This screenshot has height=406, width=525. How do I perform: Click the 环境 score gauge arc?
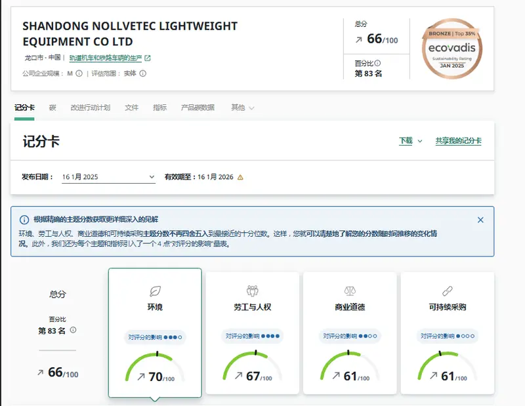(155, 366)
